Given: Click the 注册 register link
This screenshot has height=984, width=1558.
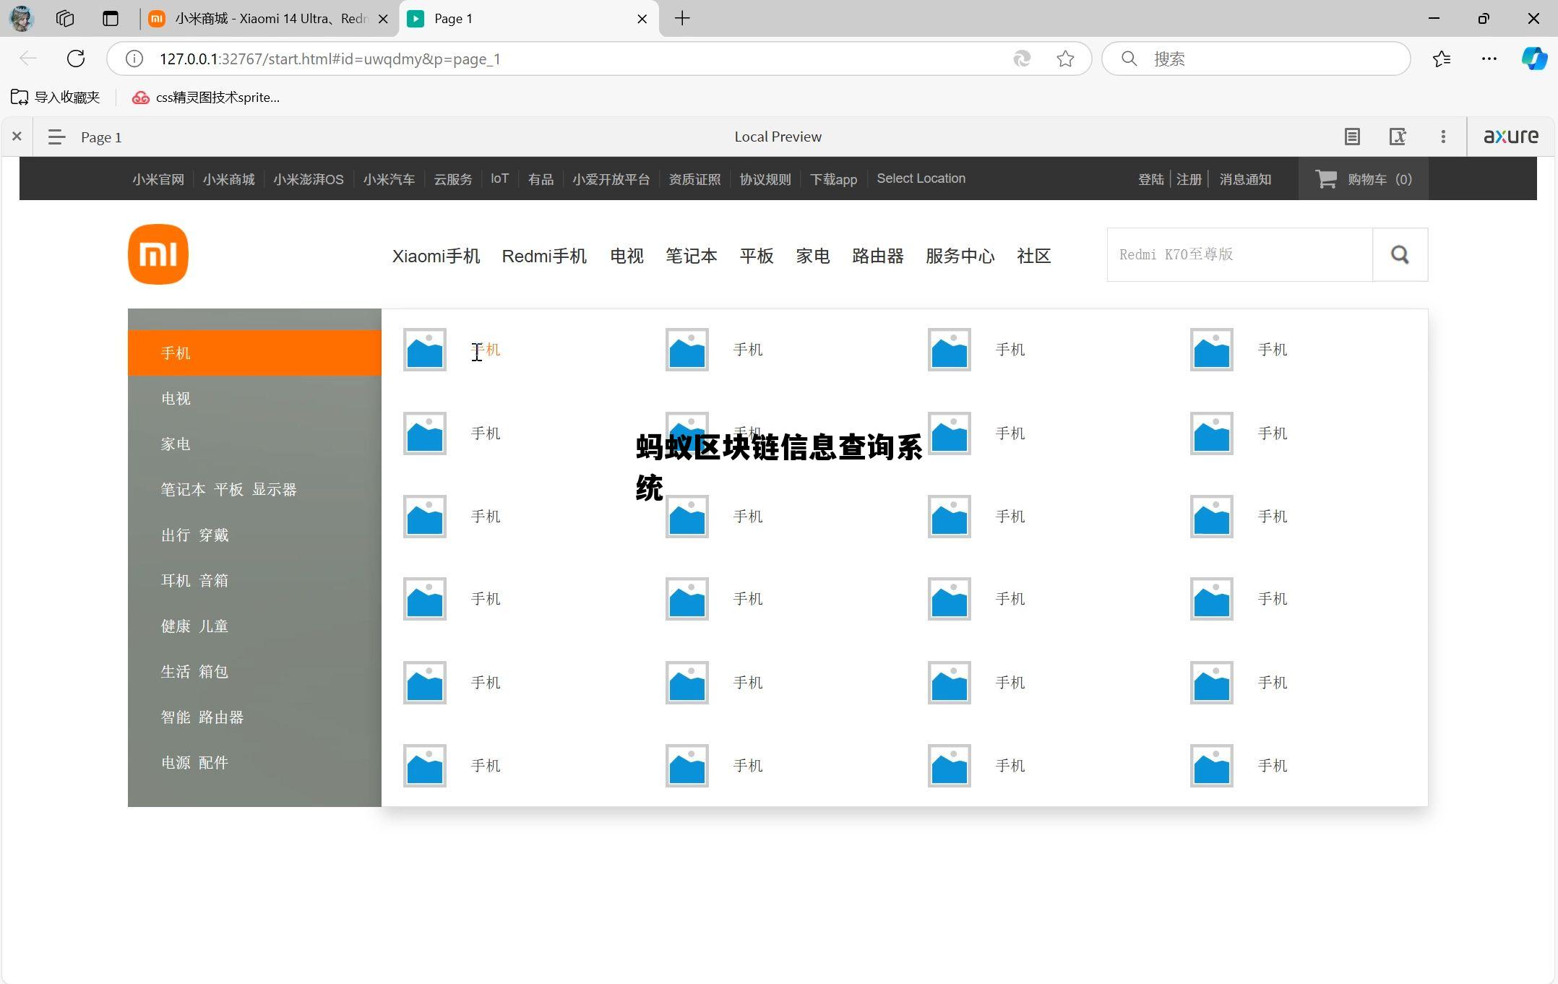Looking at the screenshot, I should (1189, 178).
